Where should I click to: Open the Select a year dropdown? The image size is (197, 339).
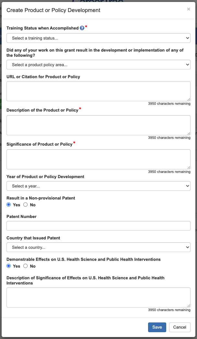(x=98, y=186)
